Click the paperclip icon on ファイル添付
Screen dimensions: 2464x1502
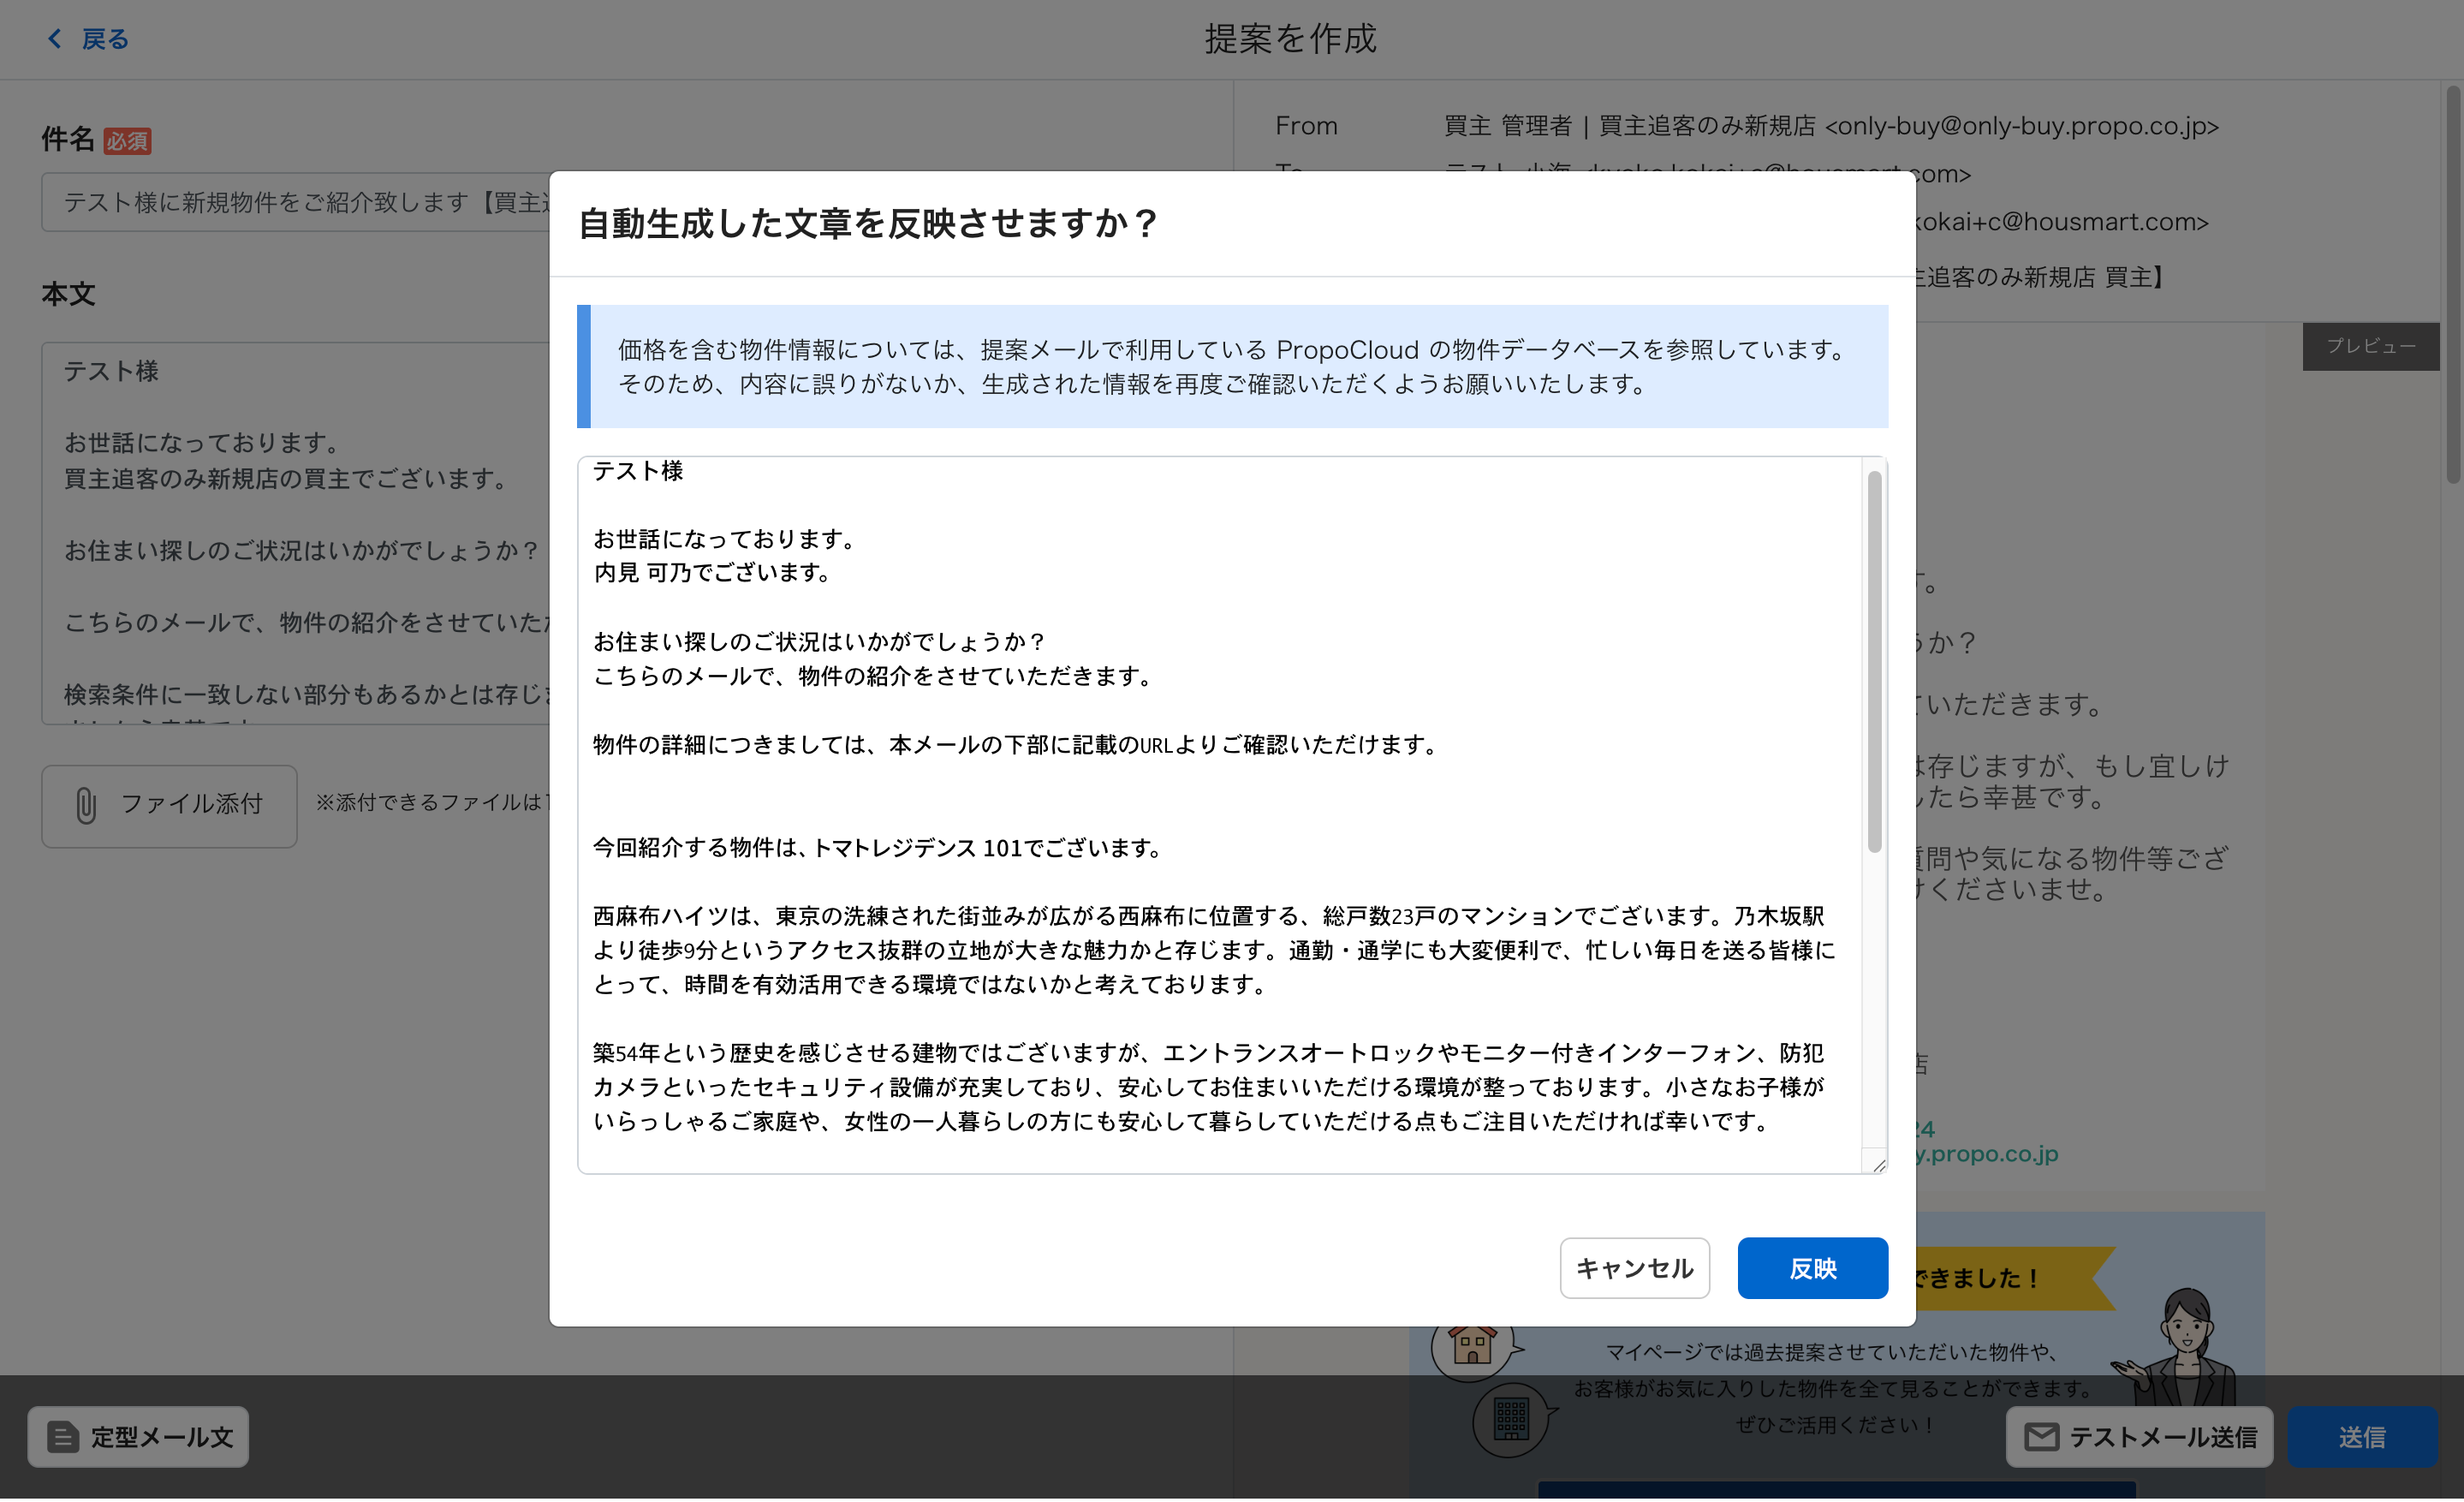86,805
